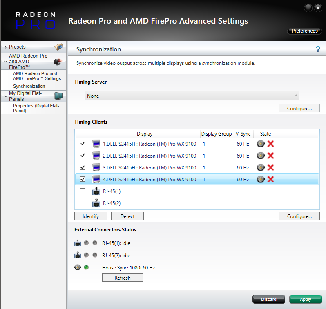Click BNC state icon for 4.DELL S2415H

coord(261,179)
